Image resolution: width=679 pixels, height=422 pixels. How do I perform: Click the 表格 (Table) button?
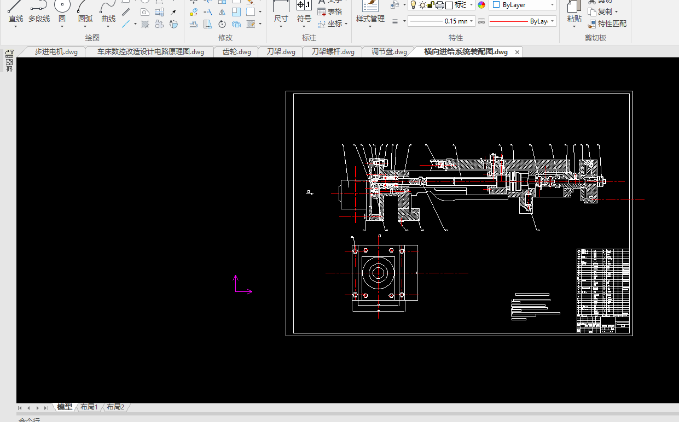click(x=330, y=11)
